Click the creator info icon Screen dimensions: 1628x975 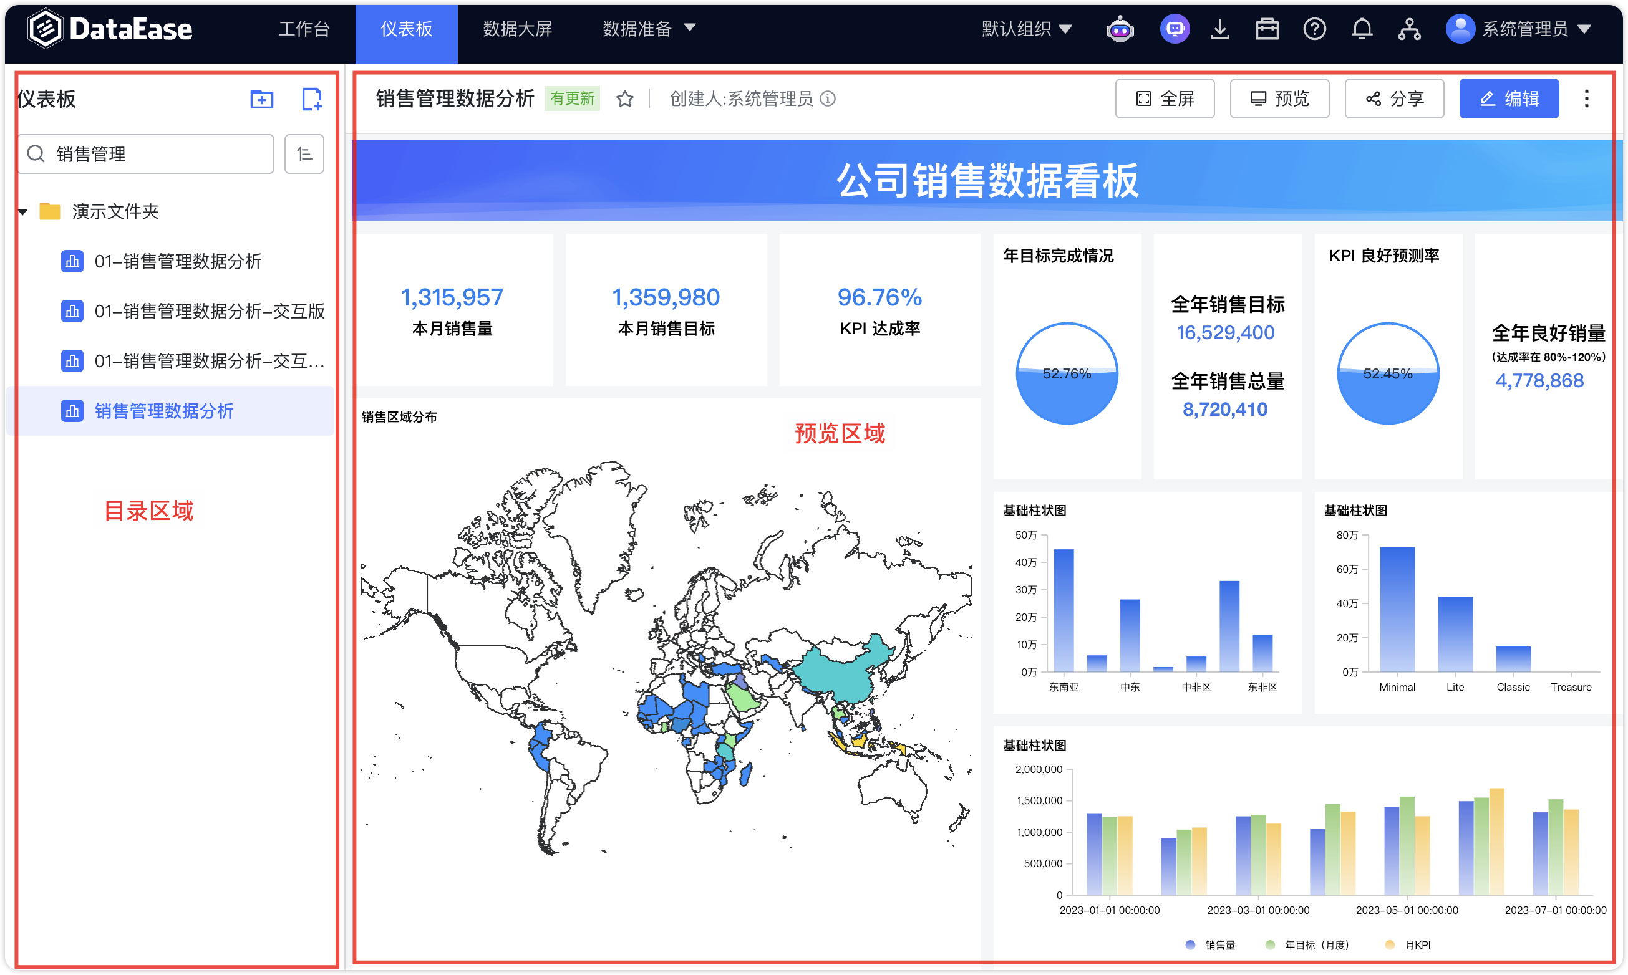(x=828, y=98)
